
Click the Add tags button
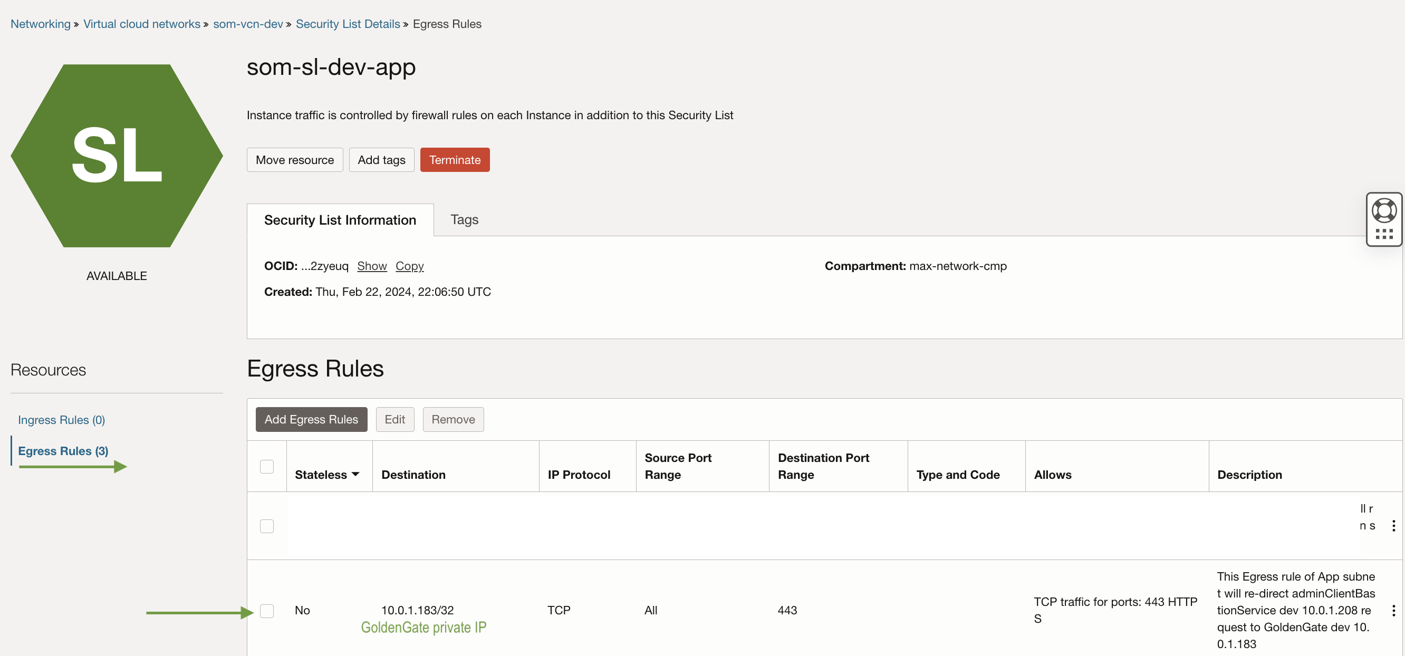click(x=381, y=160)
